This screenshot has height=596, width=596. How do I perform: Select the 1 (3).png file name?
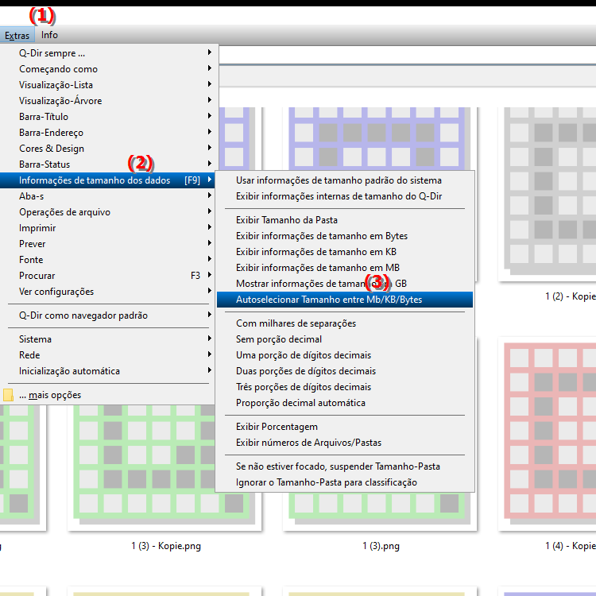click(381, 546)
